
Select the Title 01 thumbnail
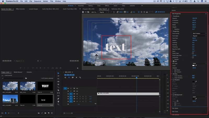[x=45, y=86]
